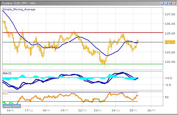This screenshot has width=178, height=115.
Task: Click the RSI 50 level label
Action: click(x=167, y=97)
